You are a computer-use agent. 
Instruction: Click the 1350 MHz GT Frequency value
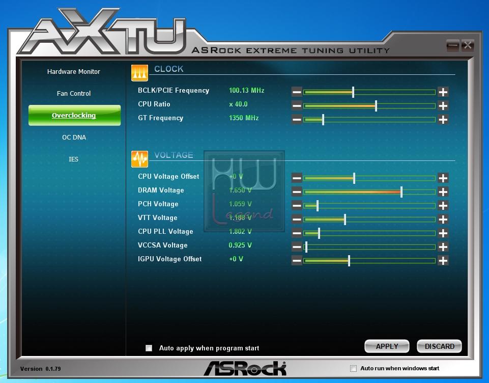[x=244, y=118]
